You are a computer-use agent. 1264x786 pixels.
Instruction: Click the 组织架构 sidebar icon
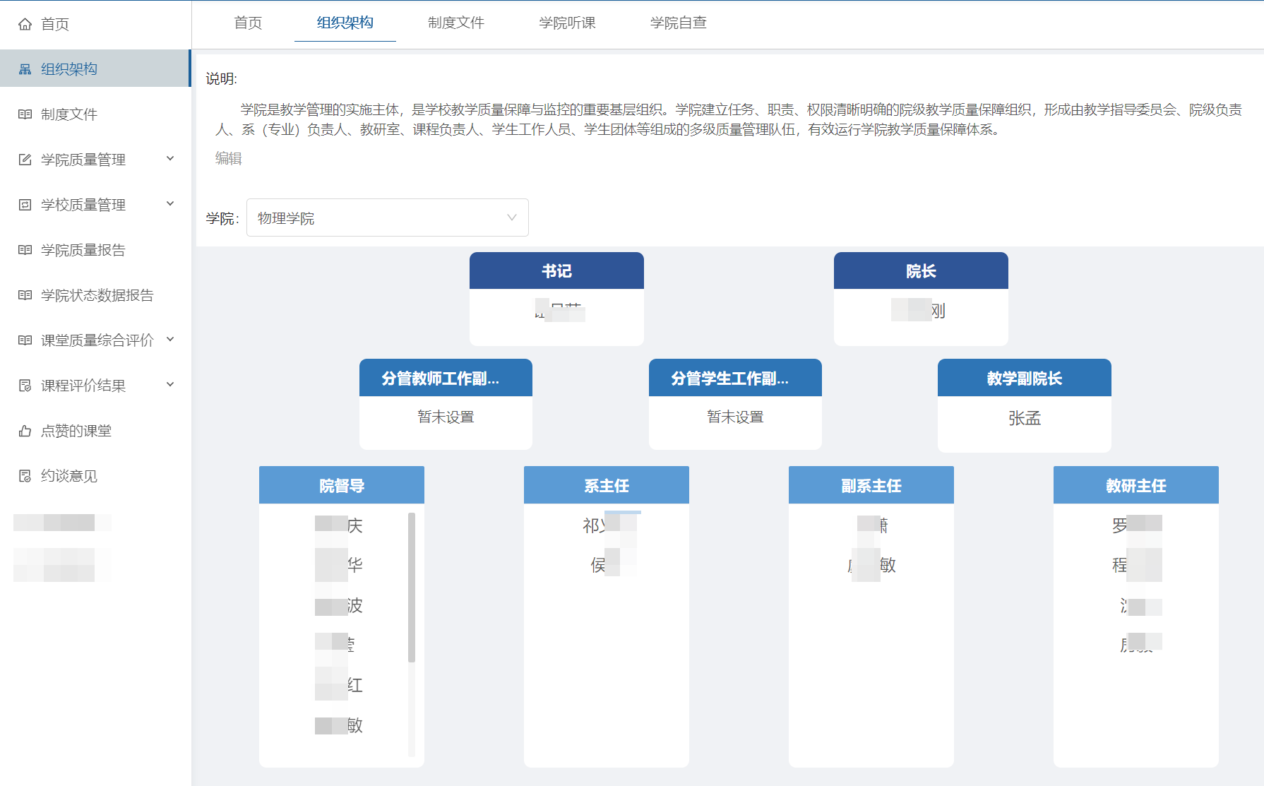[x=25, y=69]
